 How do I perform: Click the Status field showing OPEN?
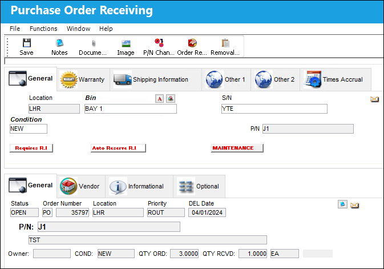point(24,212)
